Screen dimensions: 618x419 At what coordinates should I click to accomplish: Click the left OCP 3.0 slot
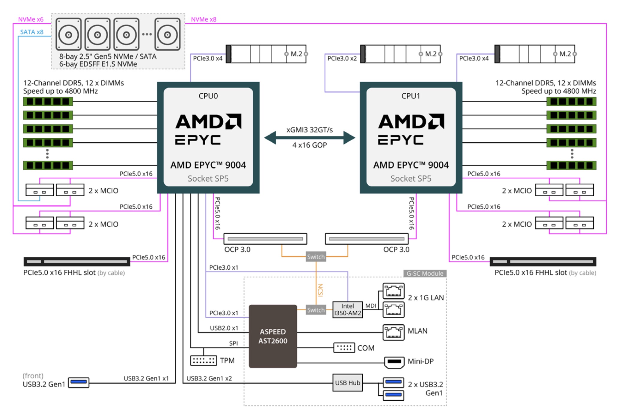pyautogui.click(x=265, y=239)
